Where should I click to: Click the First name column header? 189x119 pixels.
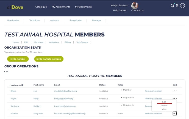pyautogui.click(x=39, y=85)
